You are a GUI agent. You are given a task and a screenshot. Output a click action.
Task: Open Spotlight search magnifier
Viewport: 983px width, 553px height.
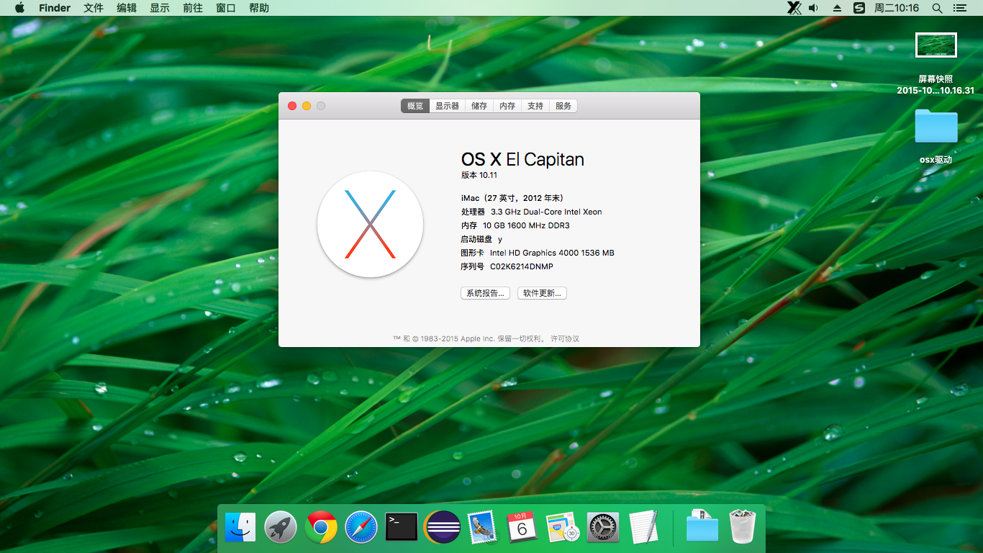tap(937, 8)
